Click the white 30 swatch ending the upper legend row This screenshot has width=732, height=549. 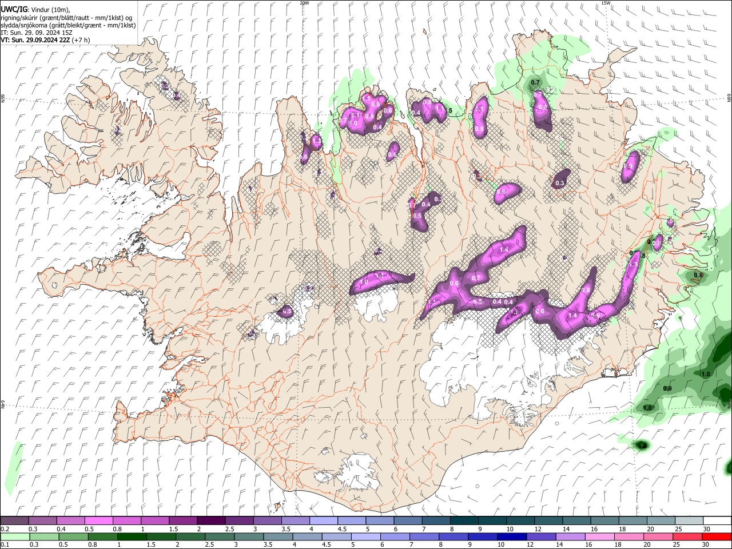coord(717,521)
